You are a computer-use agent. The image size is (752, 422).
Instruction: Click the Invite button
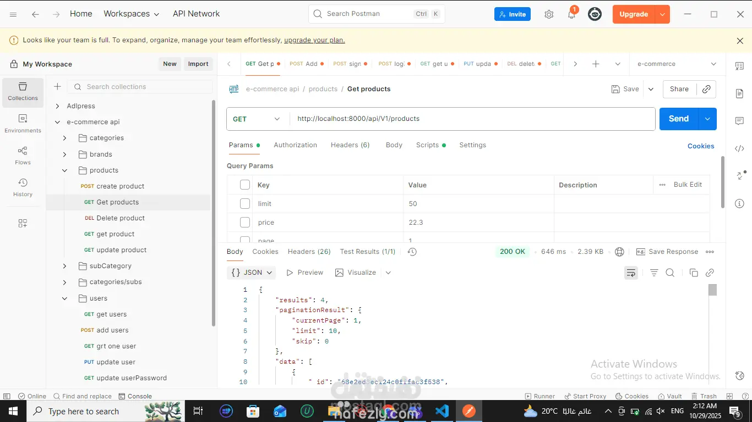pyautogui.click(x=512, y=14)
